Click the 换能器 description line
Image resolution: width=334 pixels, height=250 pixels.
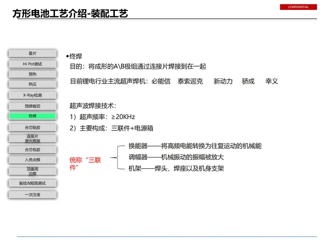coord(195,146)
